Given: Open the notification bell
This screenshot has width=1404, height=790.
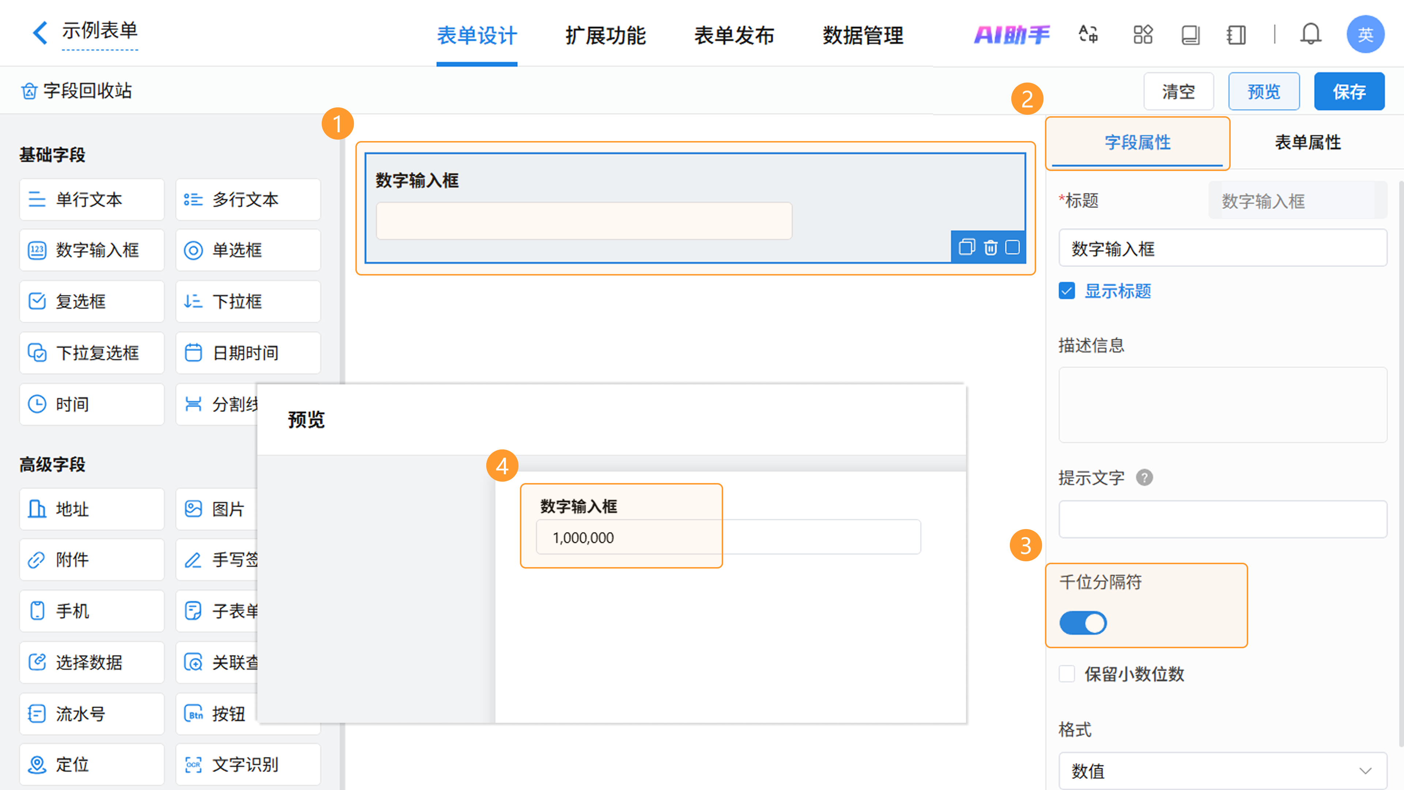Looking at the screenshot, I should (x=1310, y=35).
